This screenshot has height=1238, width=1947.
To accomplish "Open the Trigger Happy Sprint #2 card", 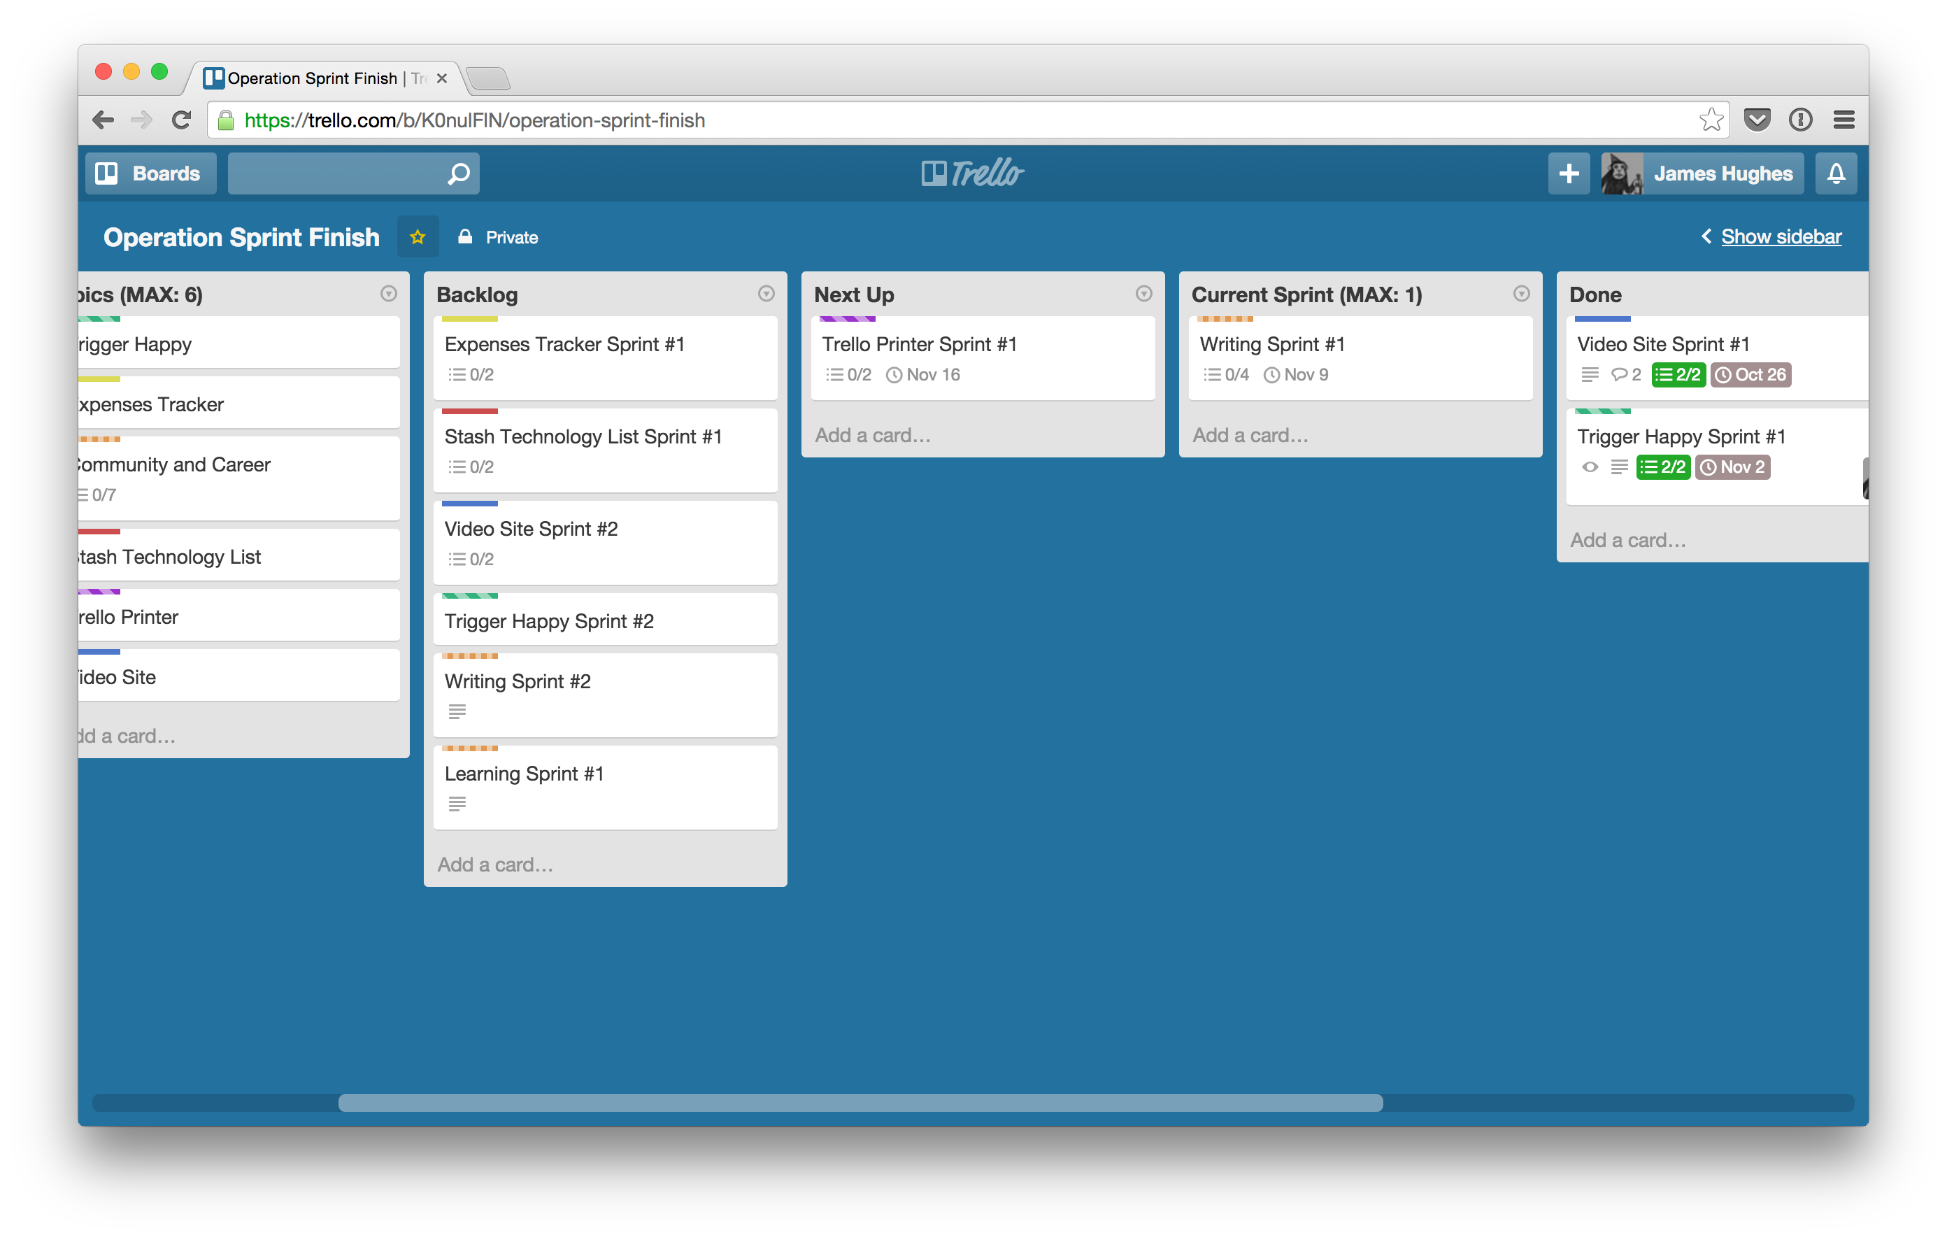I will 605,620.
